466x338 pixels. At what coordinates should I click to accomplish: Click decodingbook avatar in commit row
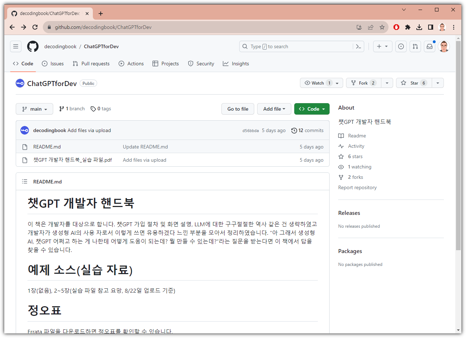[x=25, y=130]
